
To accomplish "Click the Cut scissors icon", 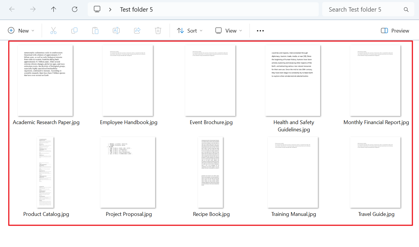I will click(x=53, y=31).
